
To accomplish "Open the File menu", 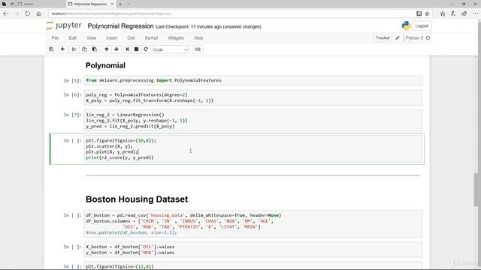I will pos(55,38).
